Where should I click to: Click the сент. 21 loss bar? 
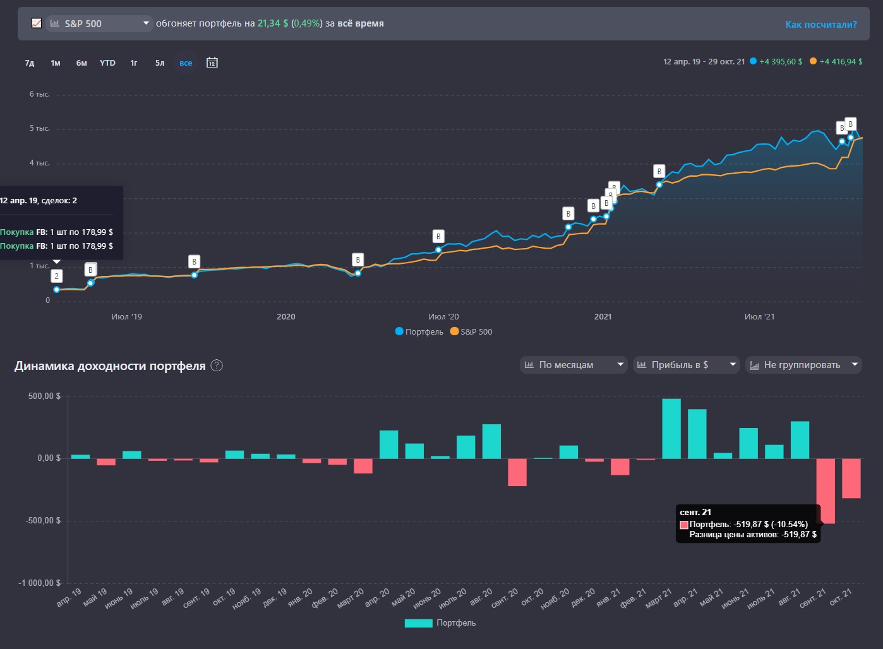click(x=826, y=491)
